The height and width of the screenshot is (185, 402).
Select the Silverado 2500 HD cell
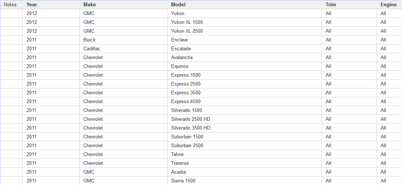click(x=190, y=119)
